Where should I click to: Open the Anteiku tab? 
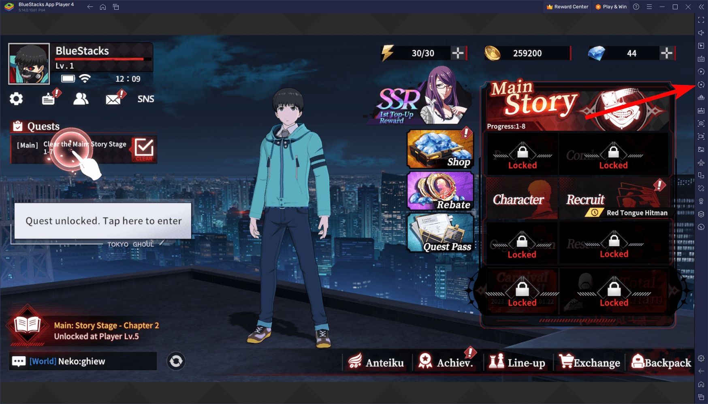(376, 361)
